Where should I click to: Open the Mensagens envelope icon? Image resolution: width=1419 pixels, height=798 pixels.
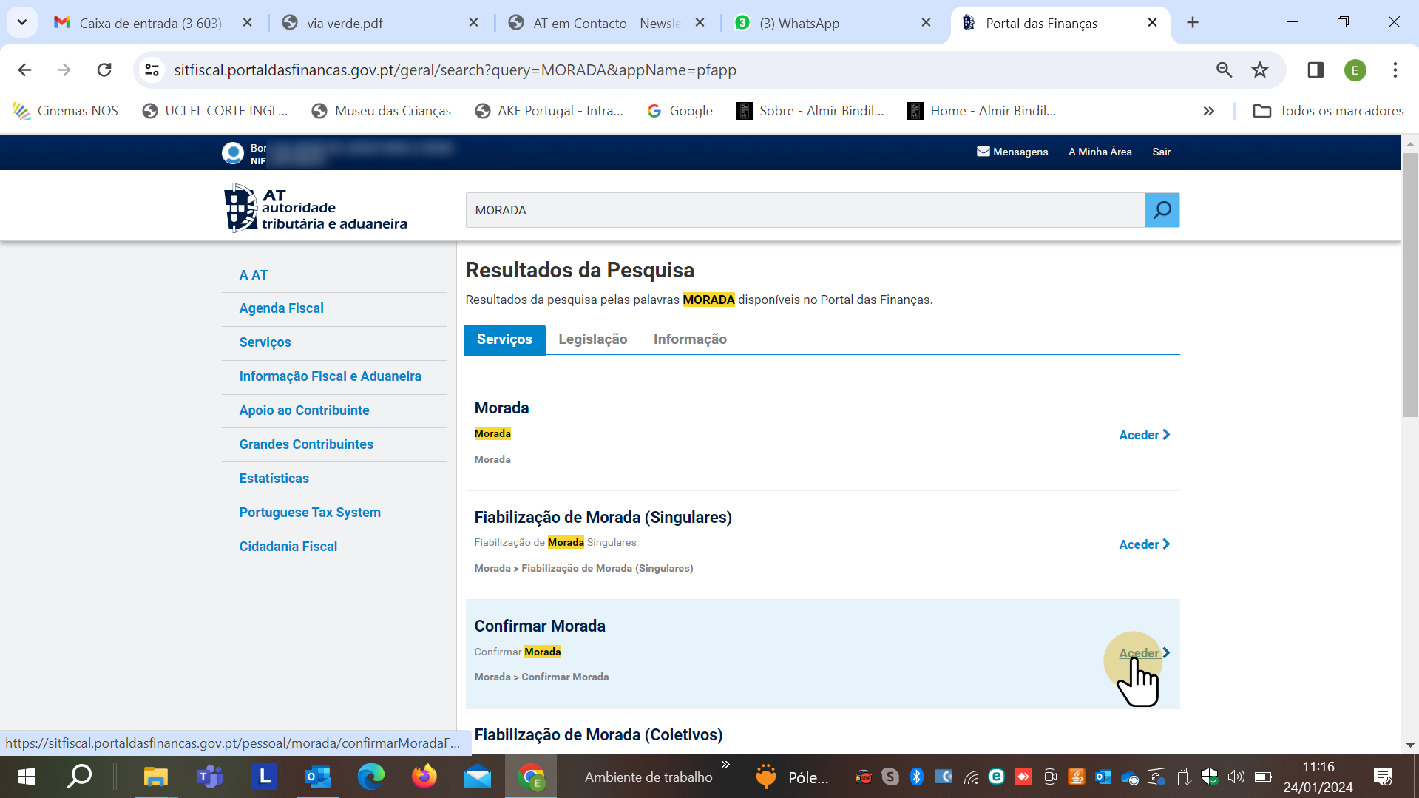[x=983, y=152]
